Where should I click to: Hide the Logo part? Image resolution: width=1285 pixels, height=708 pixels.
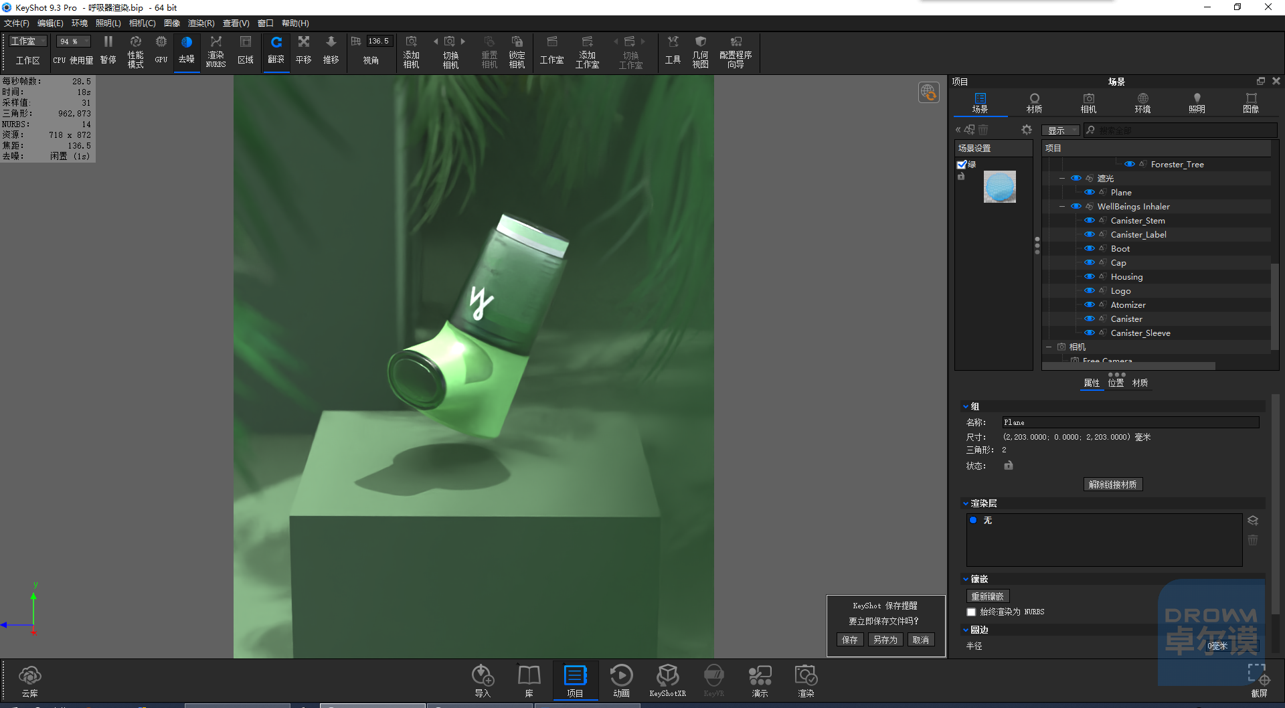1090,290
